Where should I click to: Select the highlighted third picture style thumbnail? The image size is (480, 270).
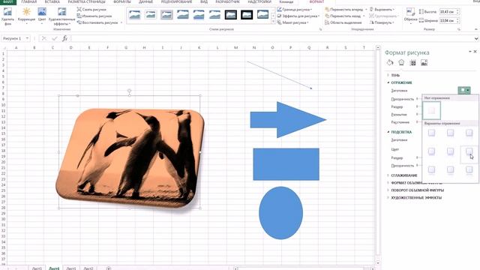[166, 14]
